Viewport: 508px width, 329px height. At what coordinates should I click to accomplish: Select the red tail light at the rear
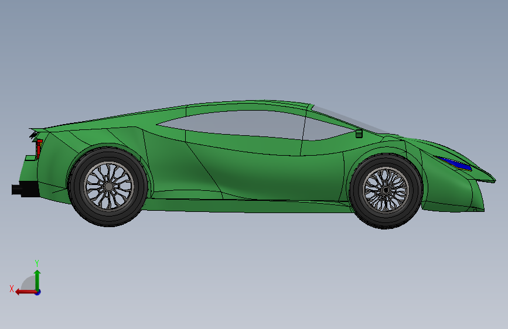(39, 148)
